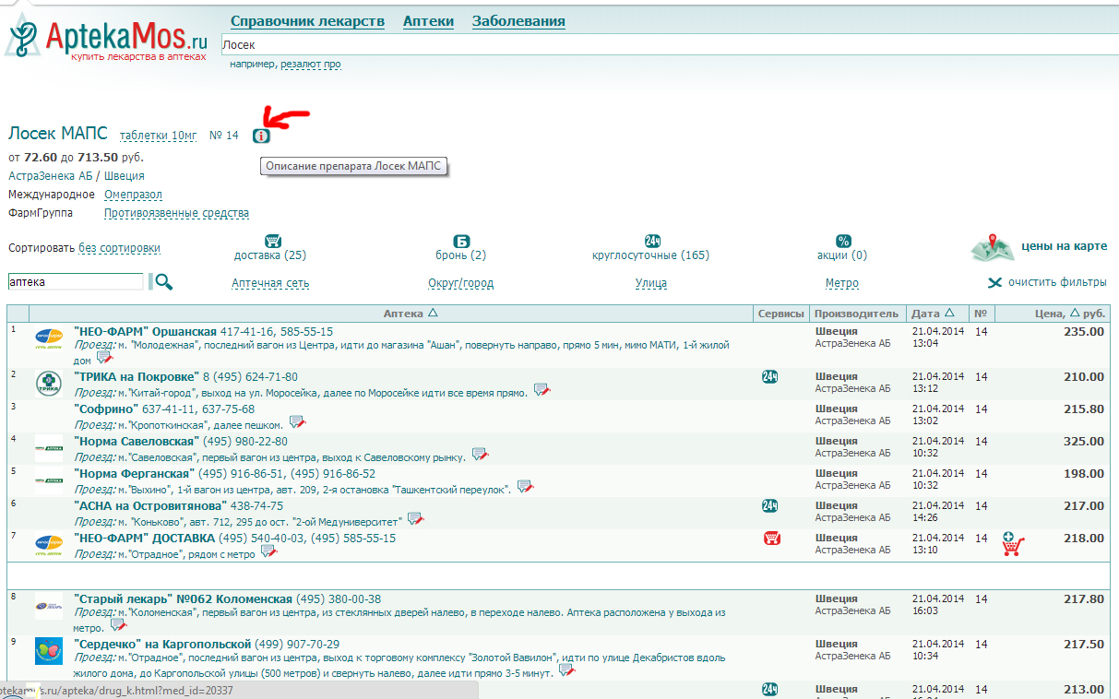Click the 235.00 price cell
The width and height of the screenshot is (1119, 699).
tap(1084, 331)
